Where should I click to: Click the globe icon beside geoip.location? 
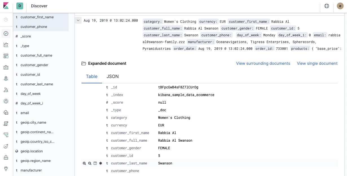[x=17, y=151]
